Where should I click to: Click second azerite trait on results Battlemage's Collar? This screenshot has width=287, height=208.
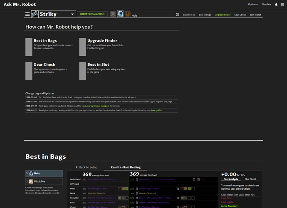click(x=186, y=189)
